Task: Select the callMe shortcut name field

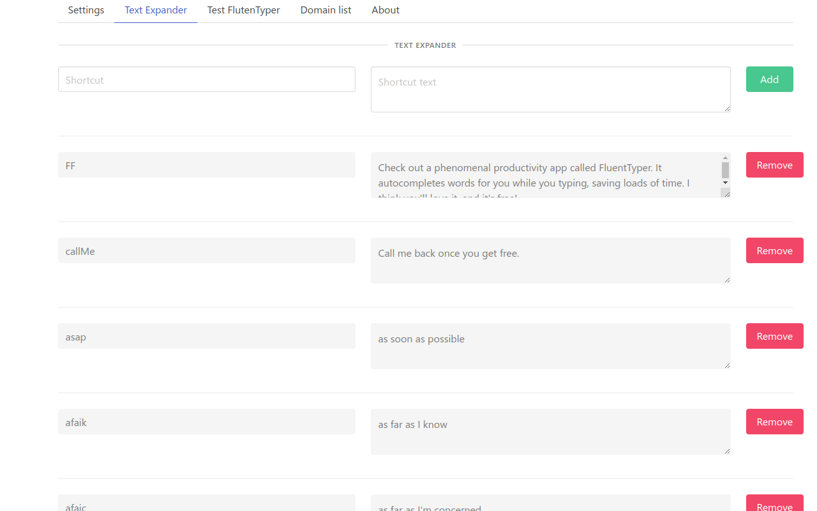Action: coord(206,250)
